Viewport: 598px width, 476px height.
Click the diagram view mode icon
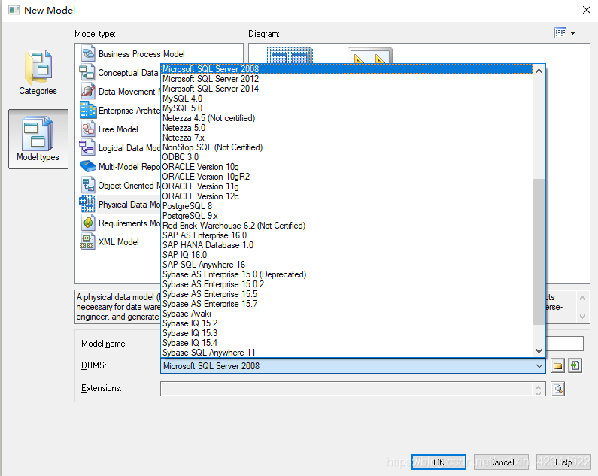[x=560, y=33]
